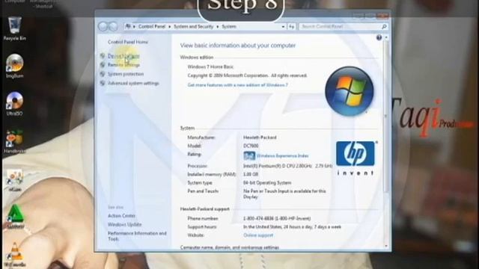Screen dimensions: 479x269
Task: Open the Handbrake desktop shortcut
Action: (14, 141)
